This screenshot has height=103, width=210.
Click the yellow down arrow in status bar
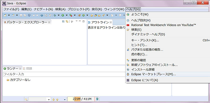[54, 100]
